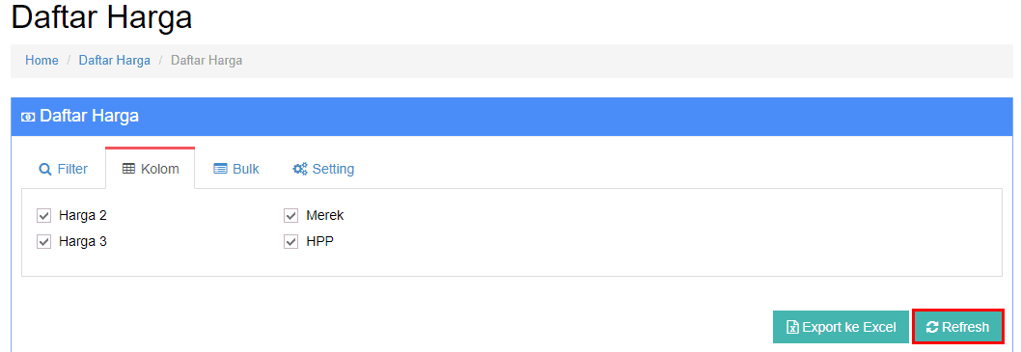Click the gears icon beside Setting
This screenshot has height=352, width=1021.
[300, 169]
